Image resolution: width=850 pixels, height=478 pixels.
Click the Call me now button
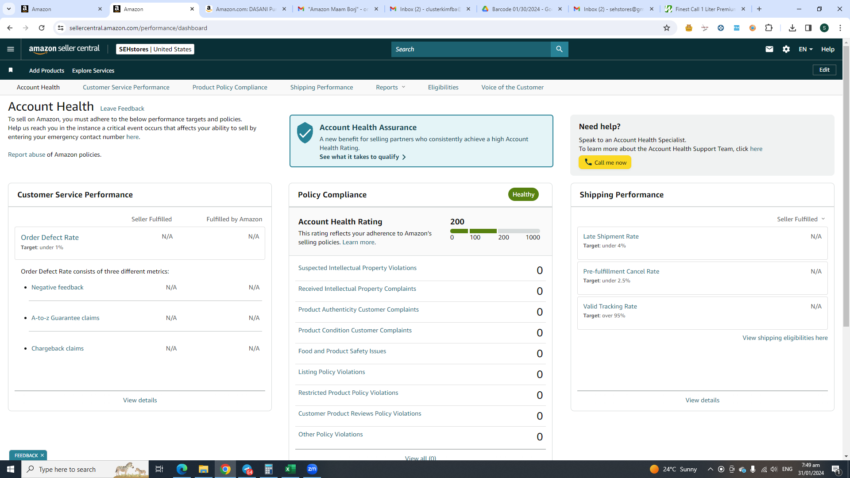[605, 162]
